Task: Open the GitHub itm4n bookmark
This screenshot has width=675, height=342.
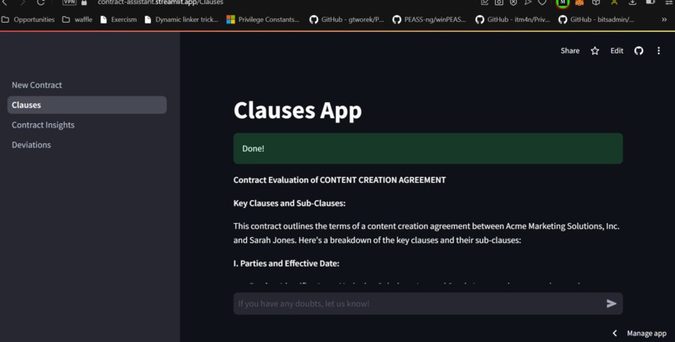Action: point(513,19)
